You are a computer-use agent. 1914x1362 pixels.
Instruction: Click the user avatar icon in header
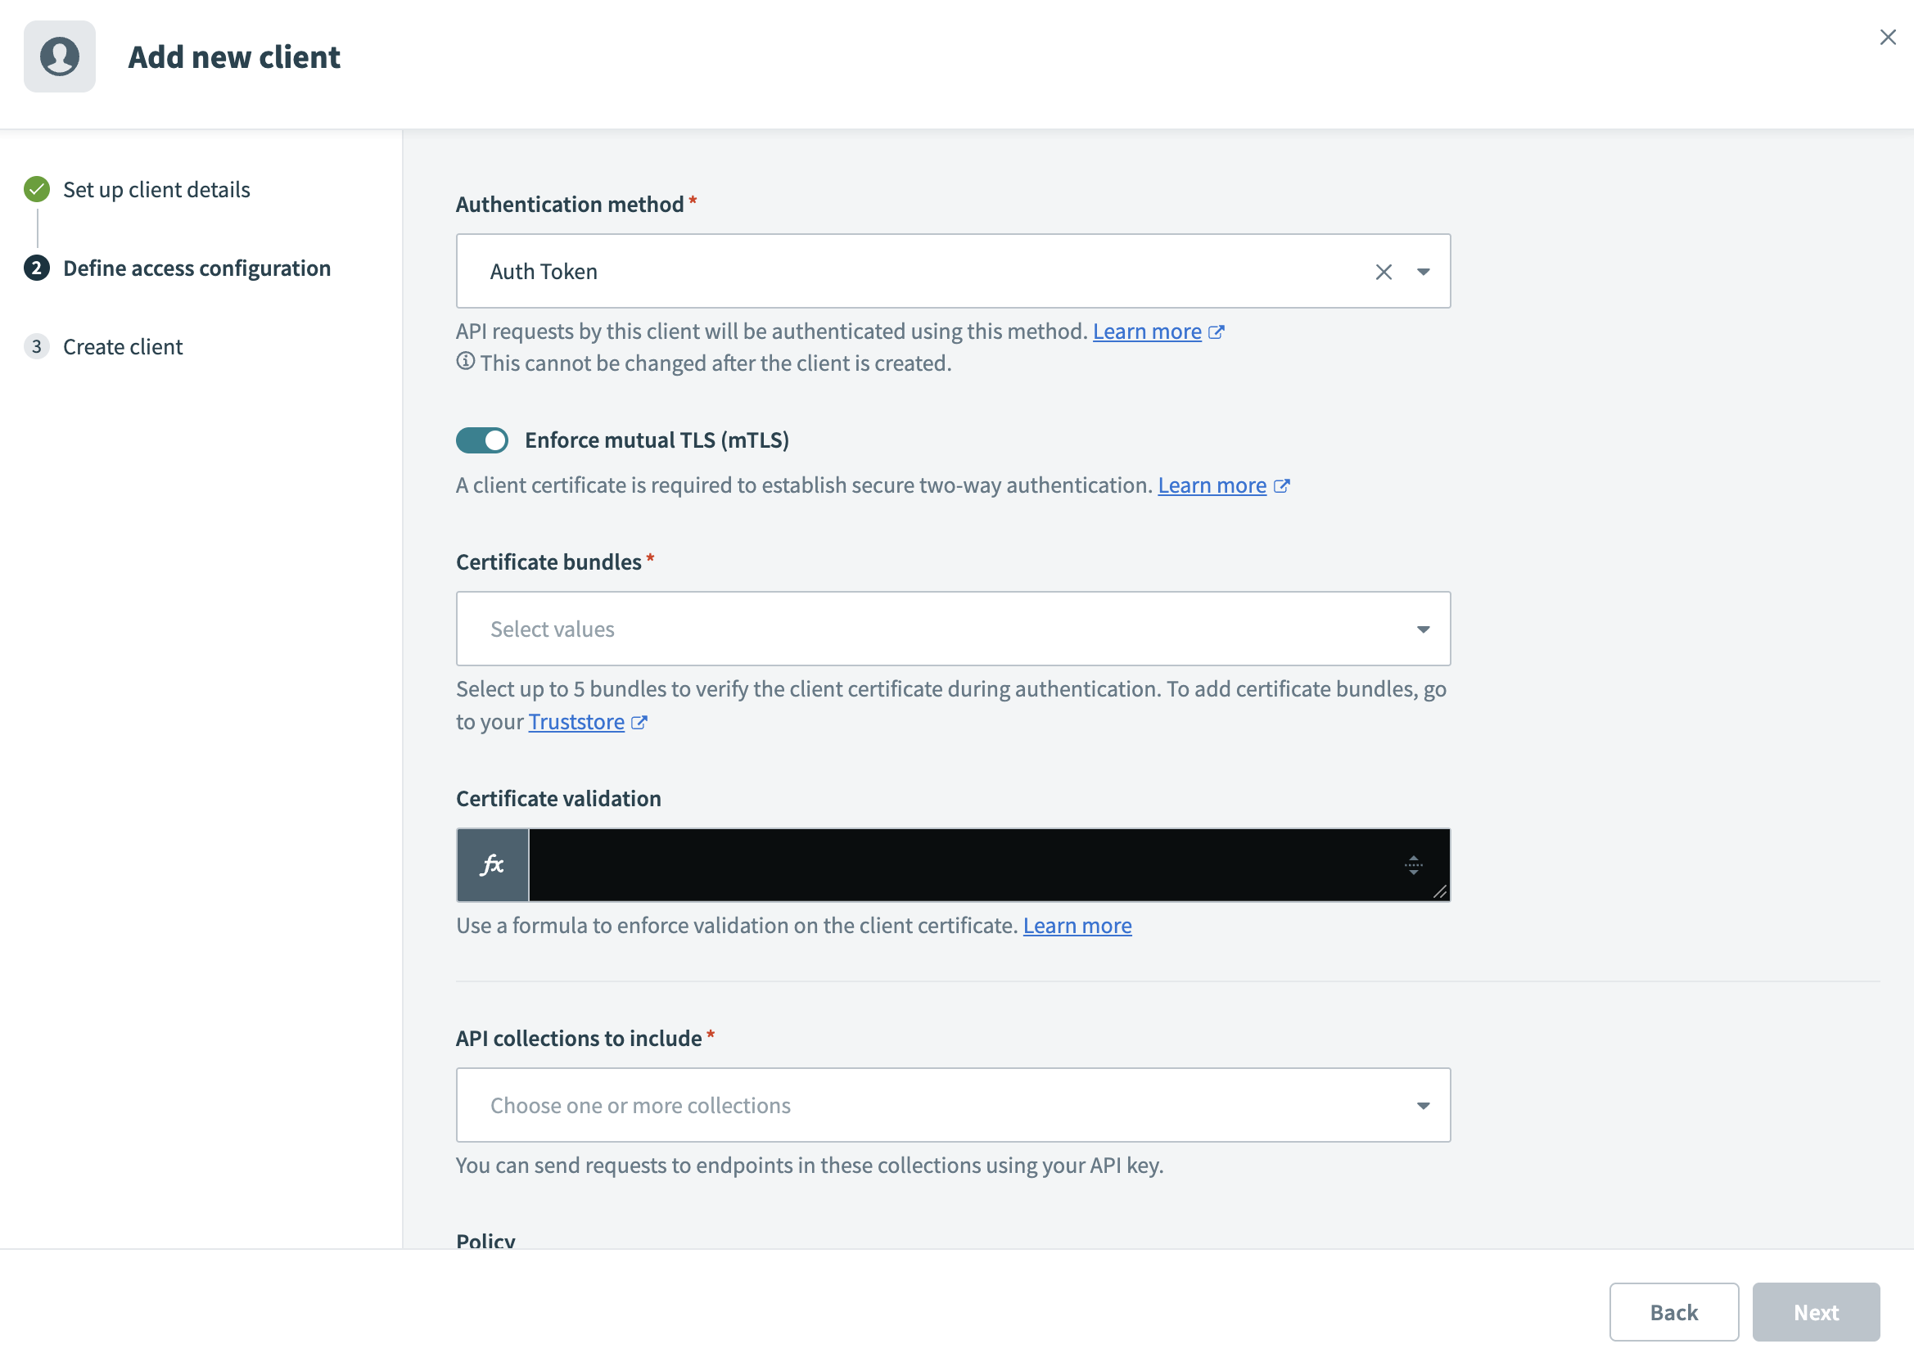(60, 56)
